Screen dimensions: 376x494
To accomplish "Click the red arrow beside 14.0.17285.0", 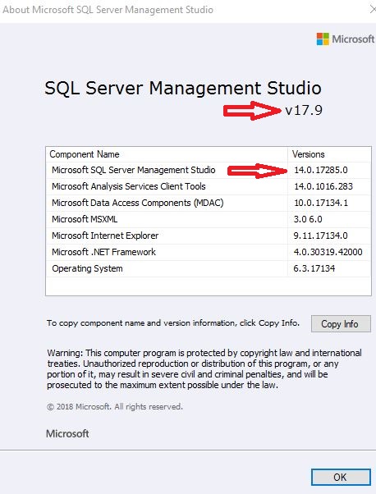I will point(257,171).
